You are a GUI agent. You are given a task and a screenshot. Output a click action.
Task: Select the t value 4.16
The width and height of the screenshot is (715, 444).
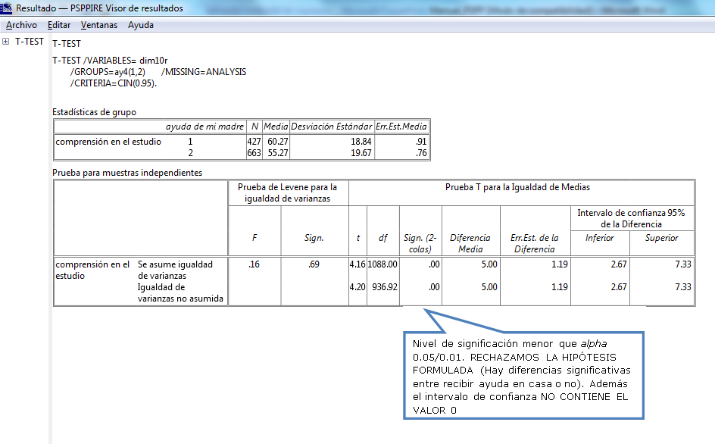(356, 265)
